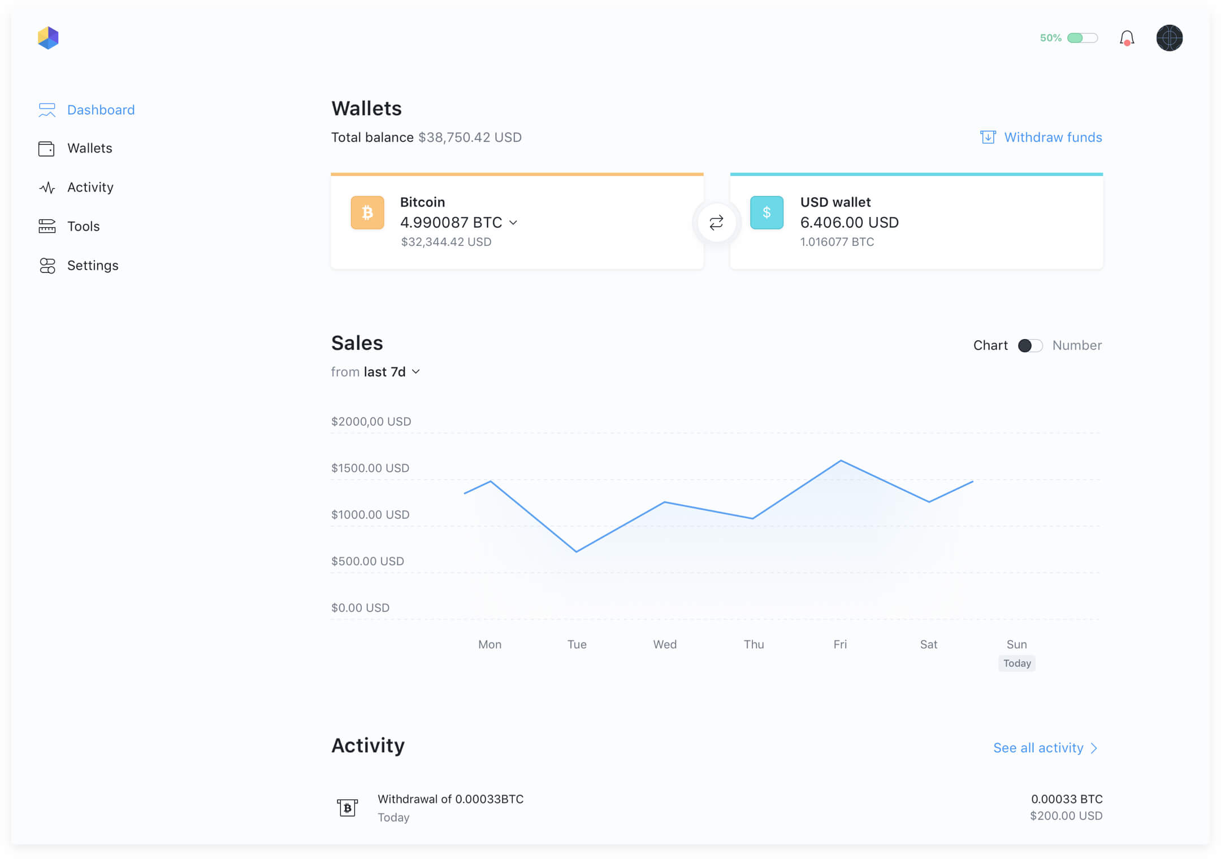This screenshot has width=1221, height=859.
Task: Swap wallets with the exchange arrows icon
Action: 716,222
